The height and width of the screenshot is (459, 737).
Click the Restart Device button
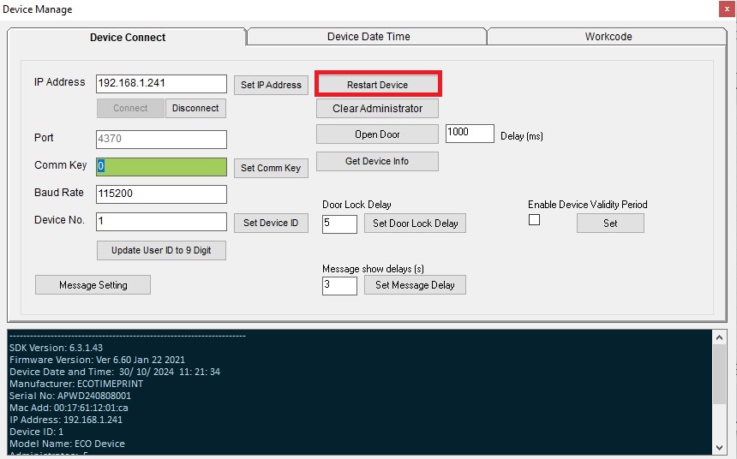point(377,85)
